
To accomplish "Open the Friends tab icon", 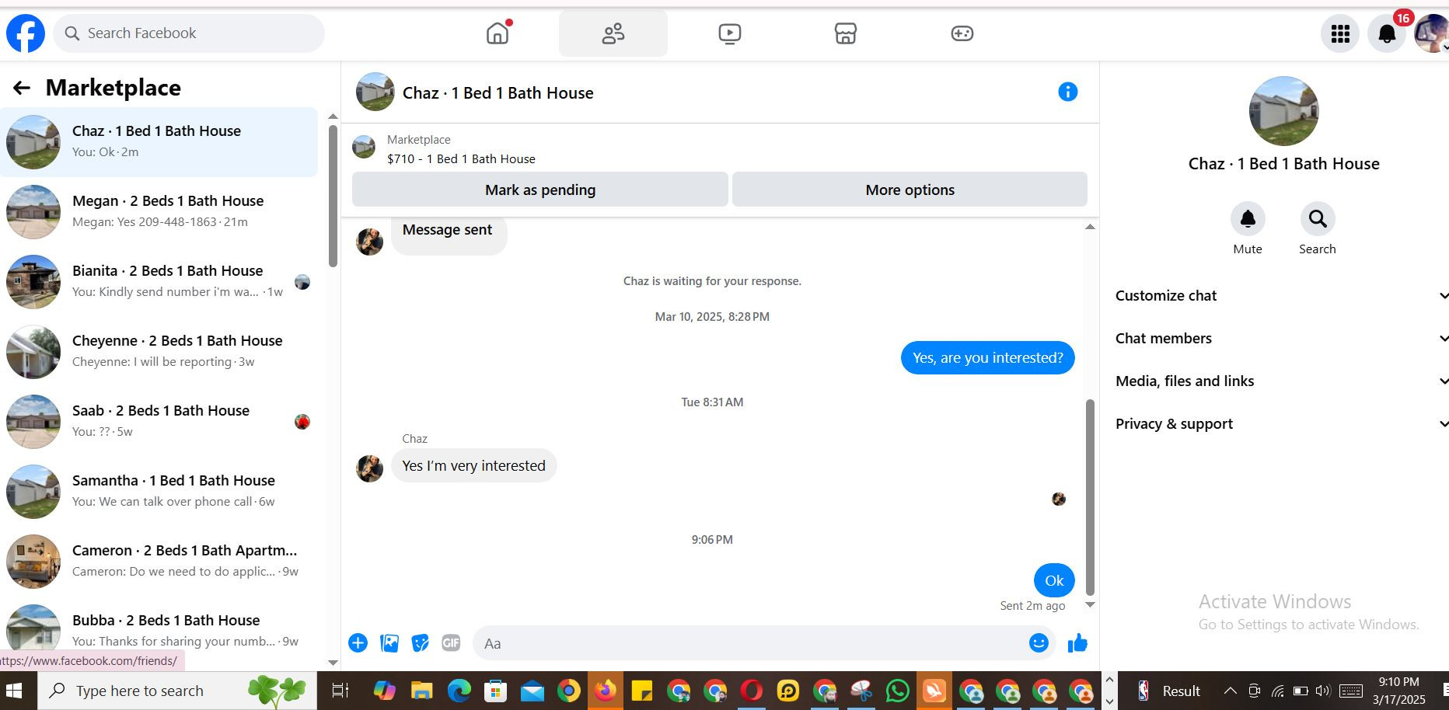I will point(613,33).
